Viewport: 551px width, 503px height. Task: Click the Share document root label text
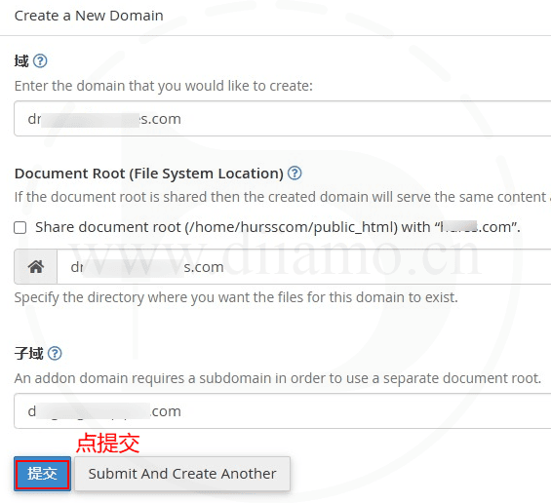(x=278, y=227)
